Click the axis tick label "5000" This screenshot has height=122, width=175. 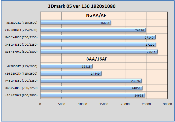62,104
